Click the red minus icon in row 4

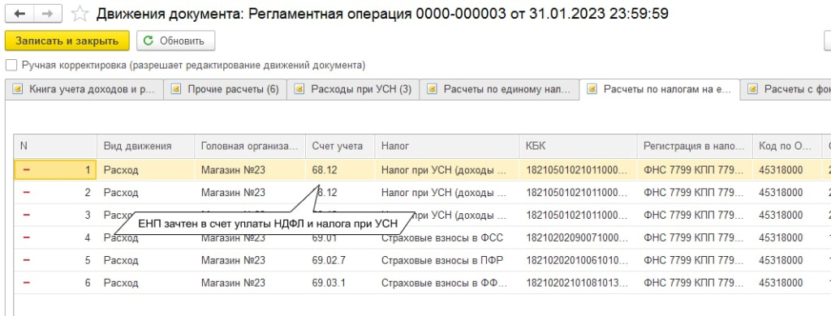tap(27, 237)
